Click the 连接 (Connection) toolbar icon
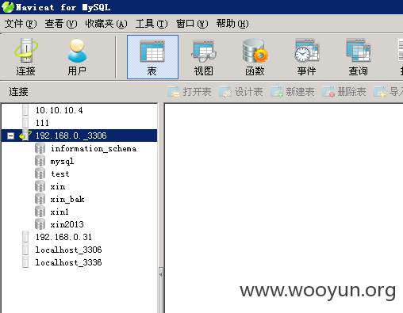Image resolution: width=403 pixels, height=313 pixels. pos(25,57)
